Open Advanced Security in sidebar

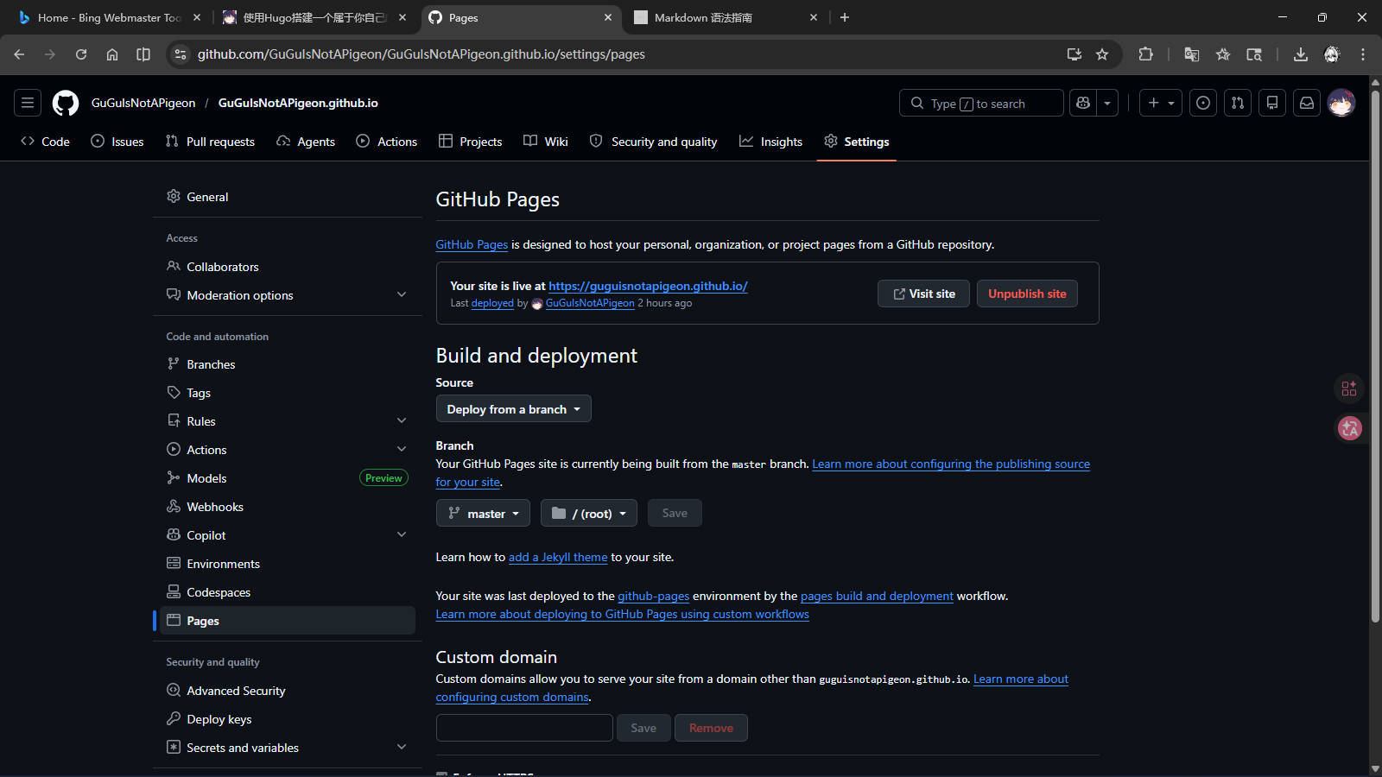coord(288,691)
